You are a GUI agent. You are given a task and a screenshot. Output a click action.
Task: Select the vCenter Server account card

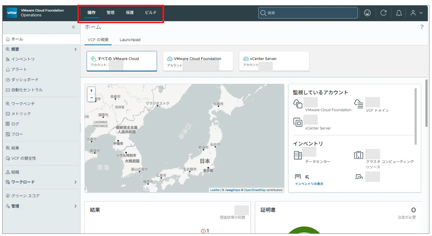coord(274,61)
